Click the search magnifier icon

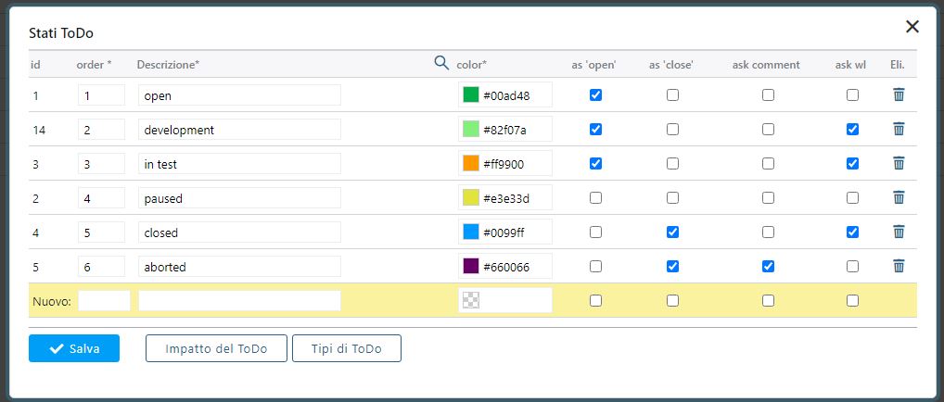pos(441,63)
